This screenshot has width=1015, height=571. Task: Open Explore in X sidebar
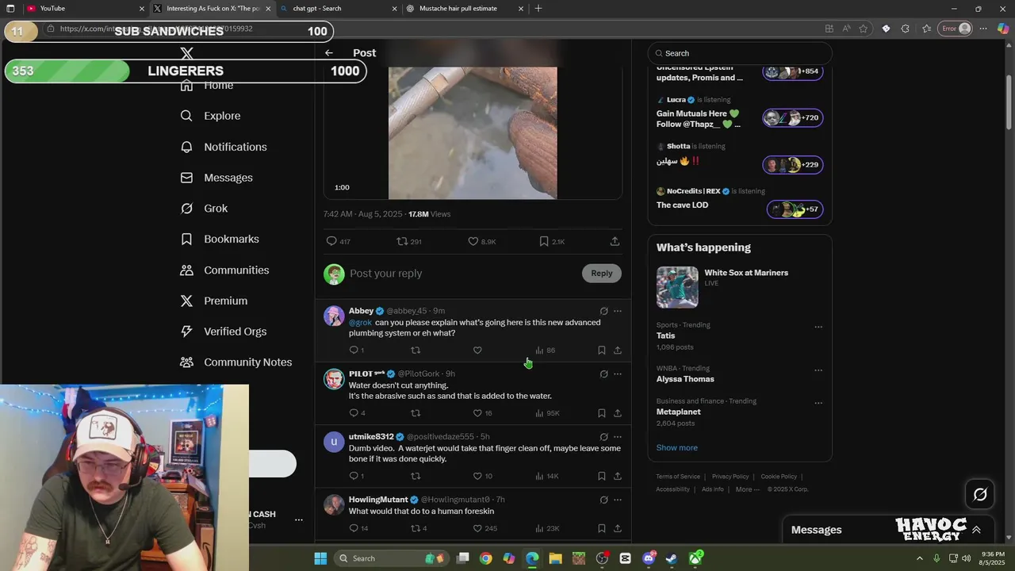click(x=210, y=116)
